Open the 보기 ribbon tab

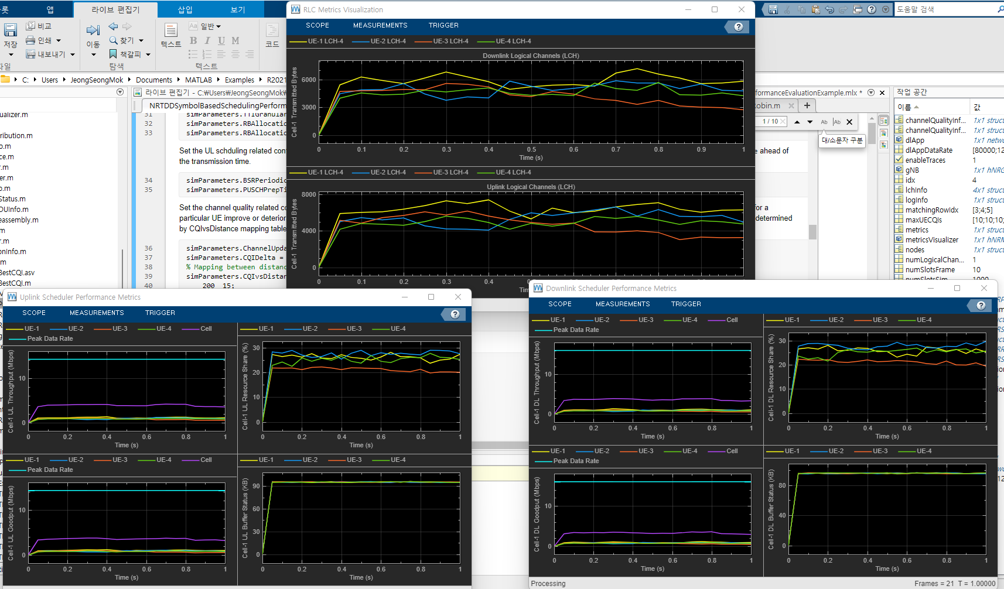238,9
